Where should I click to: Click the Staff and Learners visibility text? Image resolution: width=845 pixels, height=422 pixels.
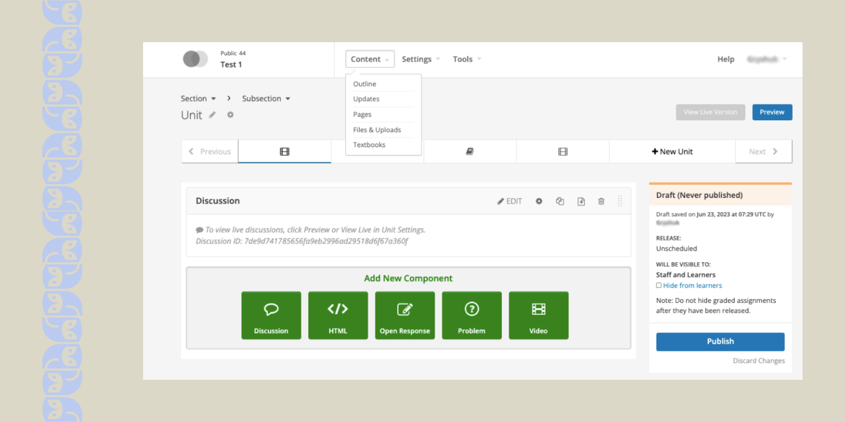pyautogui.click(x=686, y=275)
